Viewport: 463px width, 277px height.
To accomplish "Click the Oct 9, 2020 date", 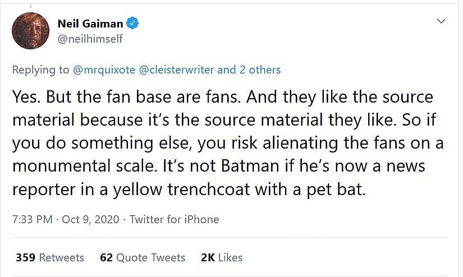I will [x=90, y=219].
